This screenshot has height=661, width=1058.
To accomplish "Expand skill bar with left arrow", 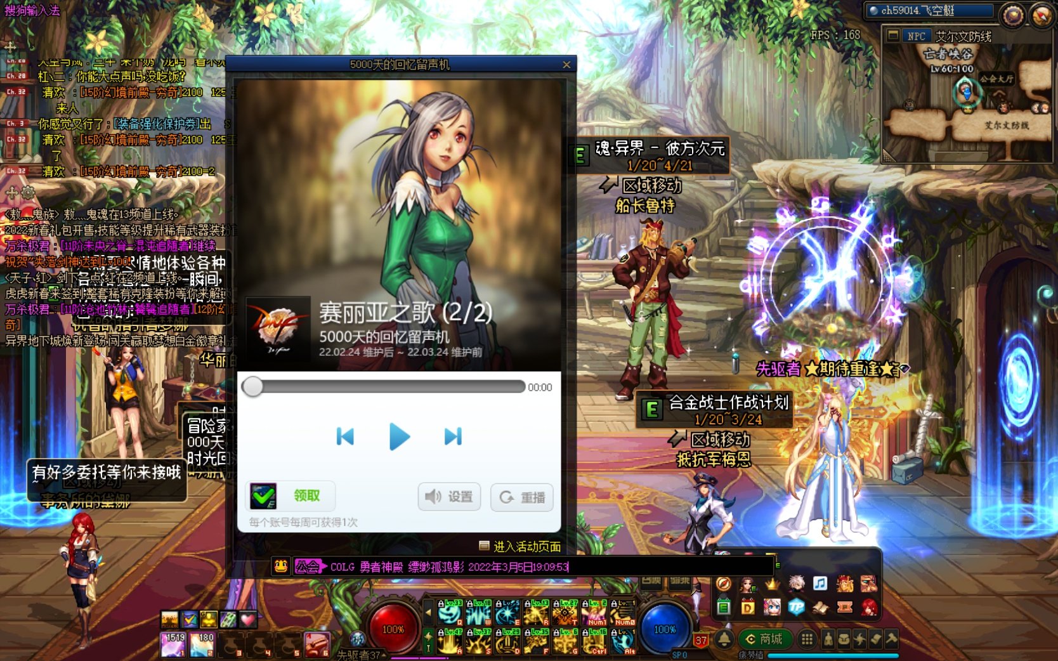I will pyautogui.click(x=428, y=613).
